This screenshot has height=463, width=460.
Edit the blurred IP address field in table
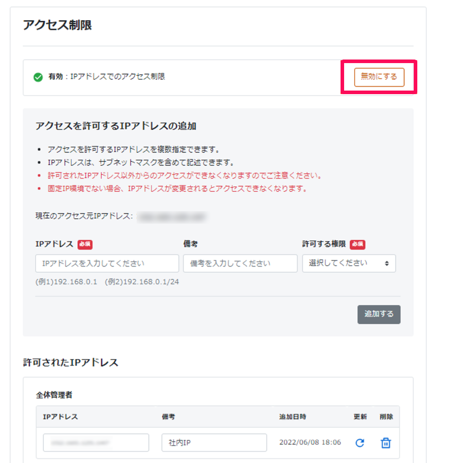(96, 442)
